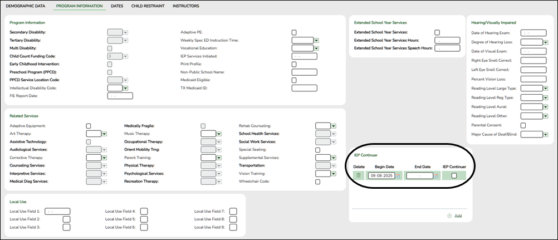Click the FIE Report Date field

pos(120,96)
